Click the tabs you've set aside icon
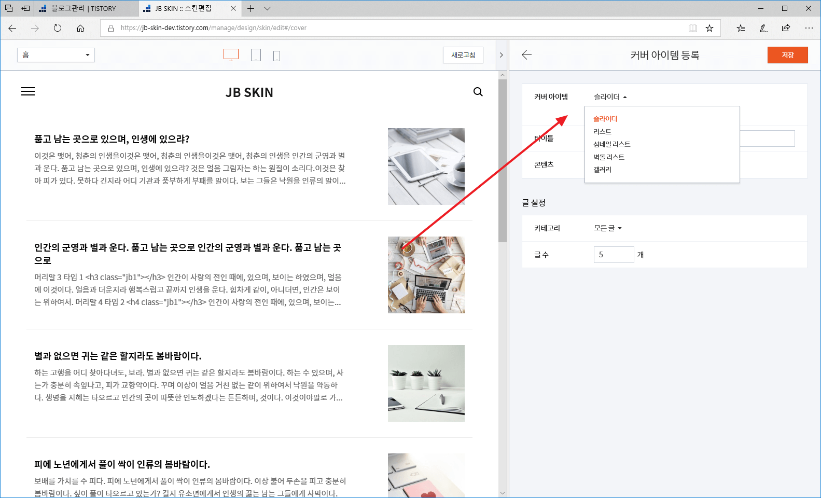This screenshot has width=821, height=498. (9, 8)
